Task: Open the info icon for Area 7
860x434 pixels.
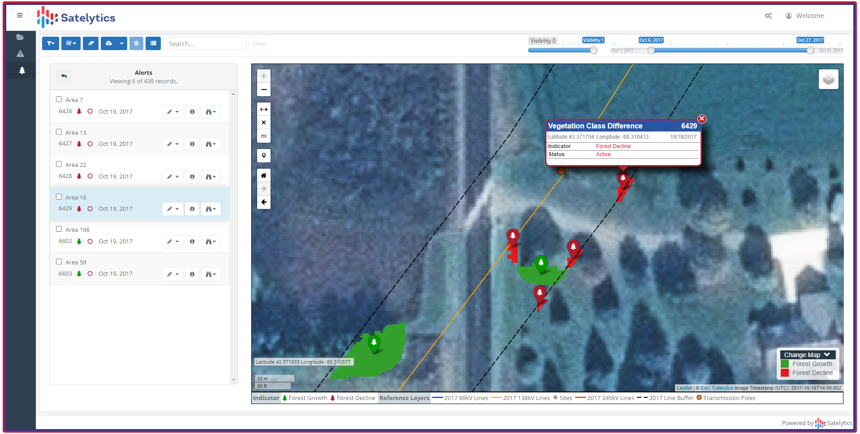Action: tap(192, 112)
